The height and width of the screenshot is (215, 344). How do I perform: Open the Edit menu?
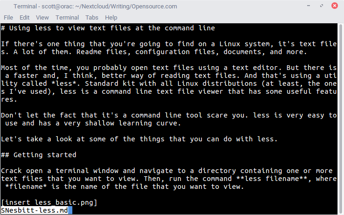(x=24, y=17)
